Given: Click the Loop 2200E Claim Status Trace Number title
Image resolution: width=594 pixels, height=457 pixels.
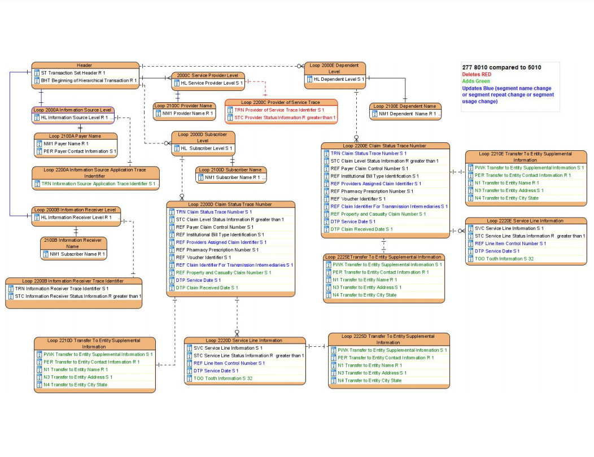Looking at the screenshot, I should [385, 146].
